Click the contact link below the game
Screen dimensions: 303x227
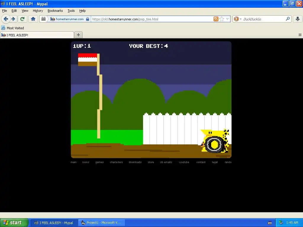pyautogui.click(x=201, y=162)
